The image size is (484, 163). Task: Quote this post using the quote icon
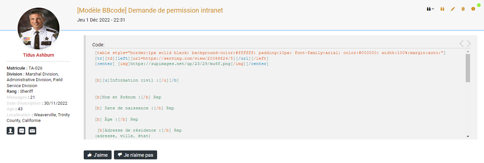point(442,9)
